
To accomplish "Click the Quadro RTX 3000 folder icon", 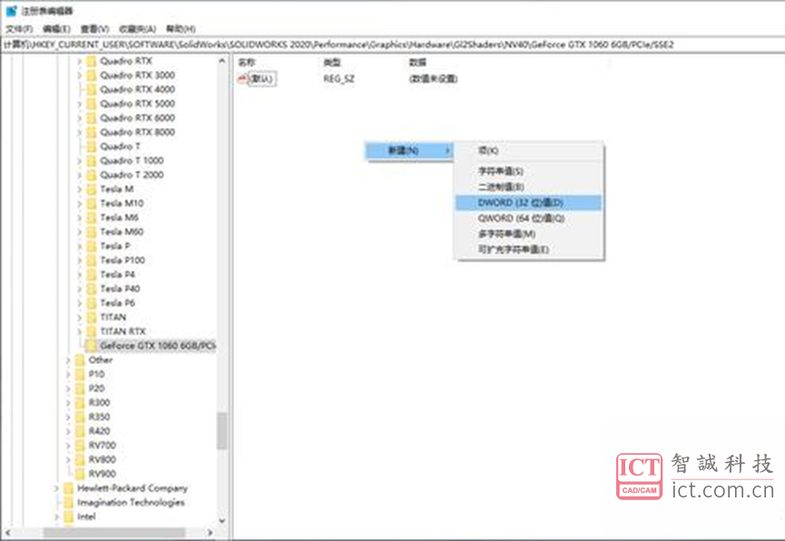I will coord(91,75).
